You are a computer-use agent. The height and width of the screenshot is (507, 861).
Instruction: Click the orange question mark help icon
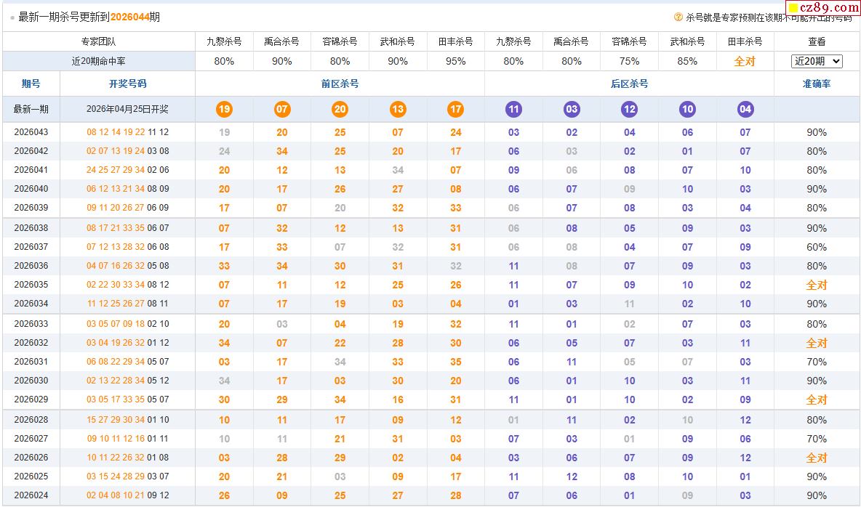click(678, 17)
